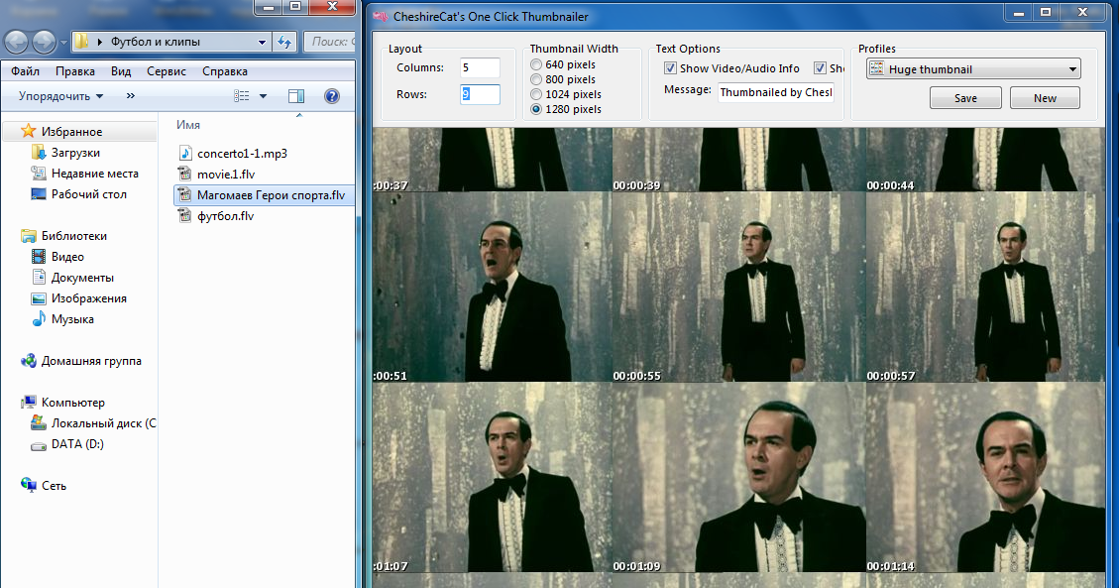The image size is (1119, 588).
Task: Click the Футбол и клипы address bar path
Action: [x=155, y=42]
